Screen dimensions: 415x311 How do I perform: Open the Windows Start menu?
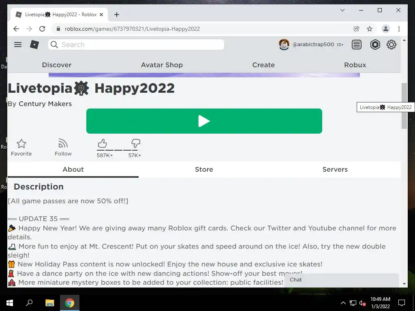(10, 303)
